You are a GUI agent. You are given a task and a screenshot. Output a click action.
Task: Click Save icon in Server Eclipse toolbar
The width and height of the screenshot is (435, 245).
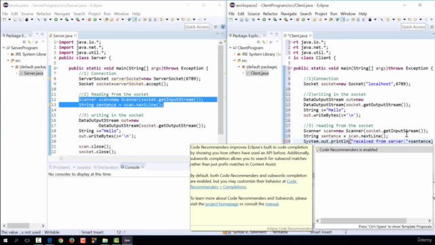(15, 20)
